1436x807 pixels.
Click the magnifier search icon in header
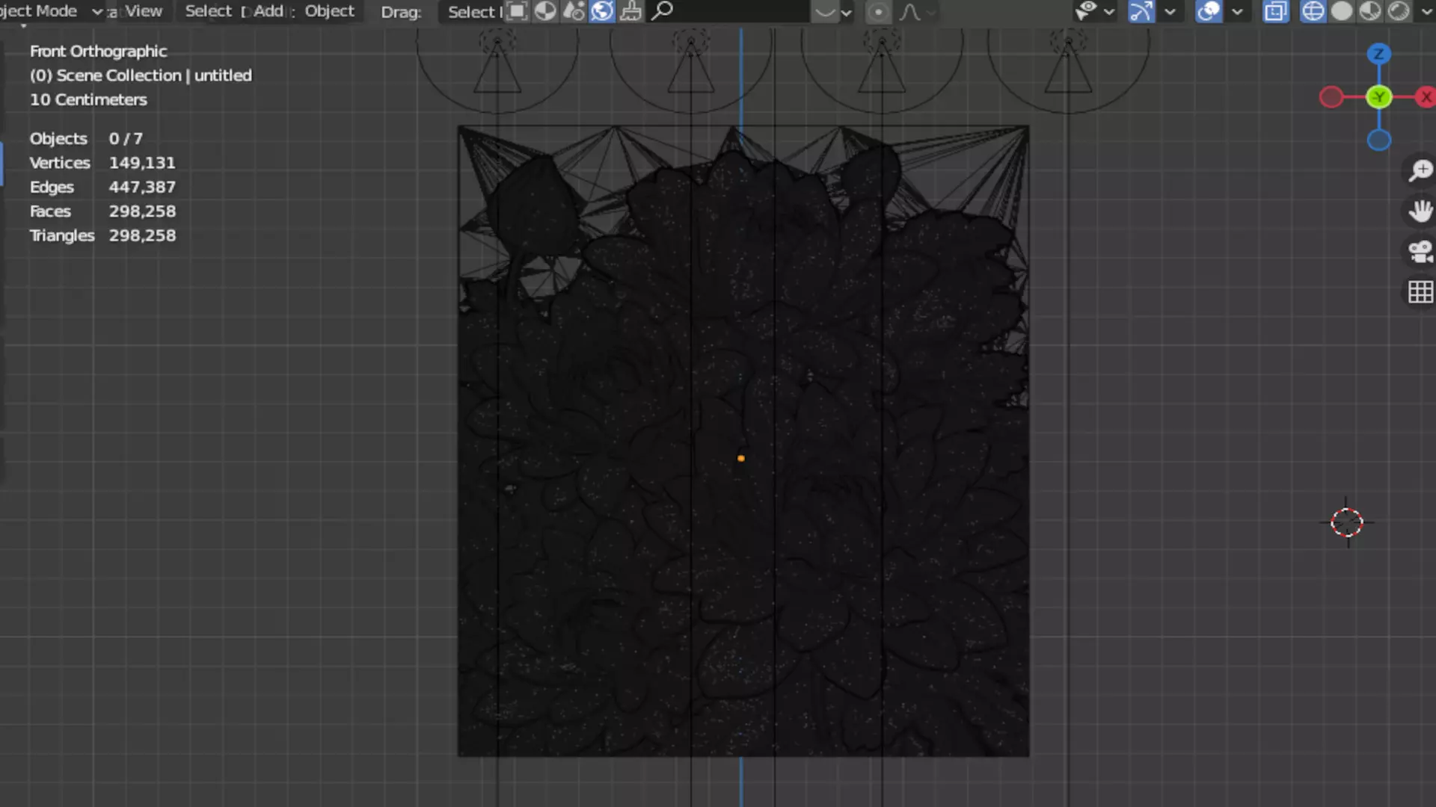pos(662,11)
